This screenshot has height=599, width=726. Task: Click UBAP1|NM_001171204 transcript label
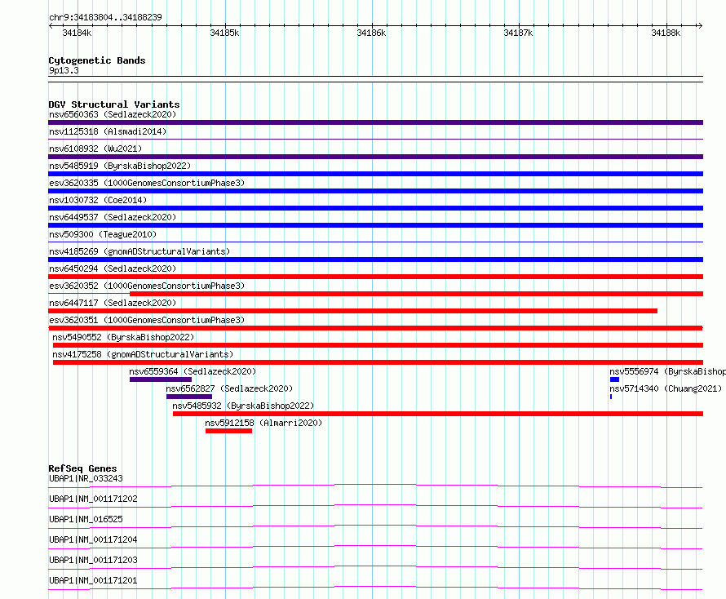point(93,539)
